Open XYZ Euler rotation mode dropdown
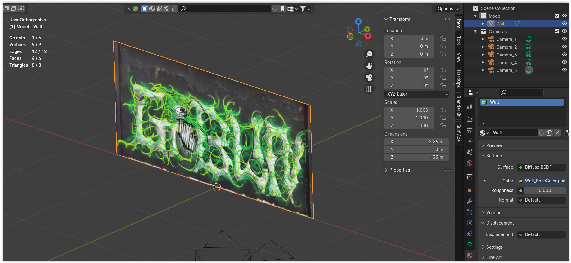This screenshot has width=571, height=263. click(x=417, y=94)
